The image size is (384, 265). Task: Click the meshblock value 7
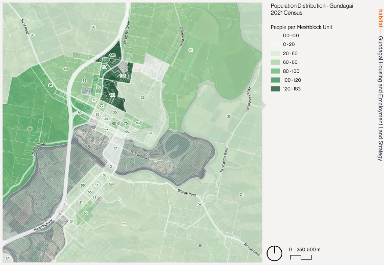[x=153, y=66]
